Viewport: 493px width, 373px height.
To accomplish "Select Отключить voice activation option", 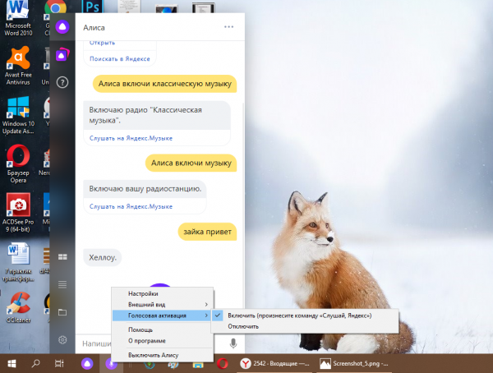I will 304,326.
